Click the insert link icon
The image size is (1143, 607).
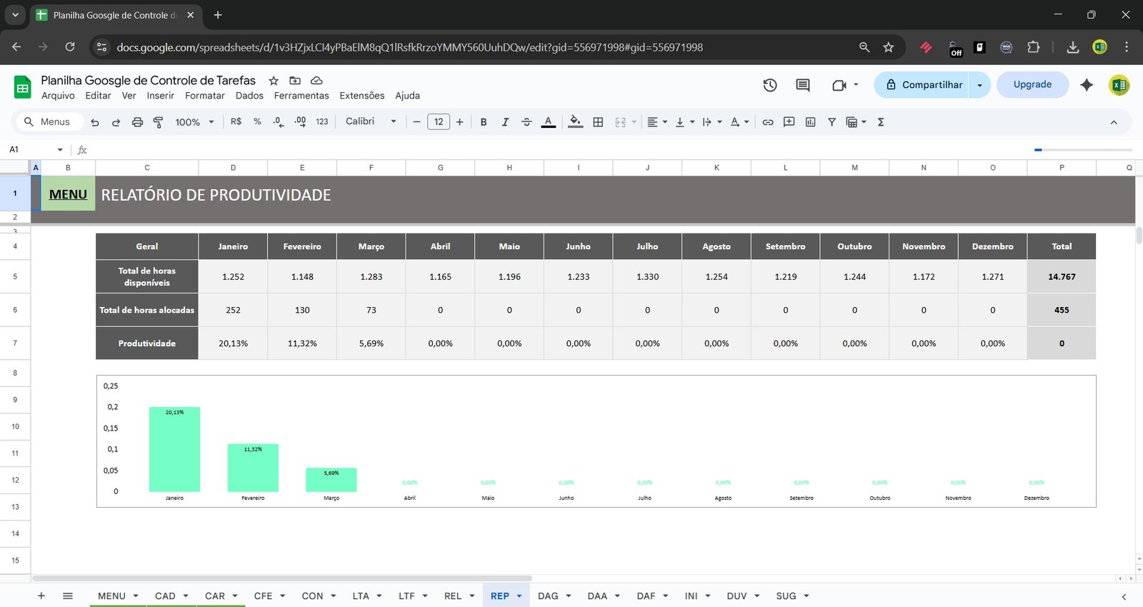coord(767,122)
